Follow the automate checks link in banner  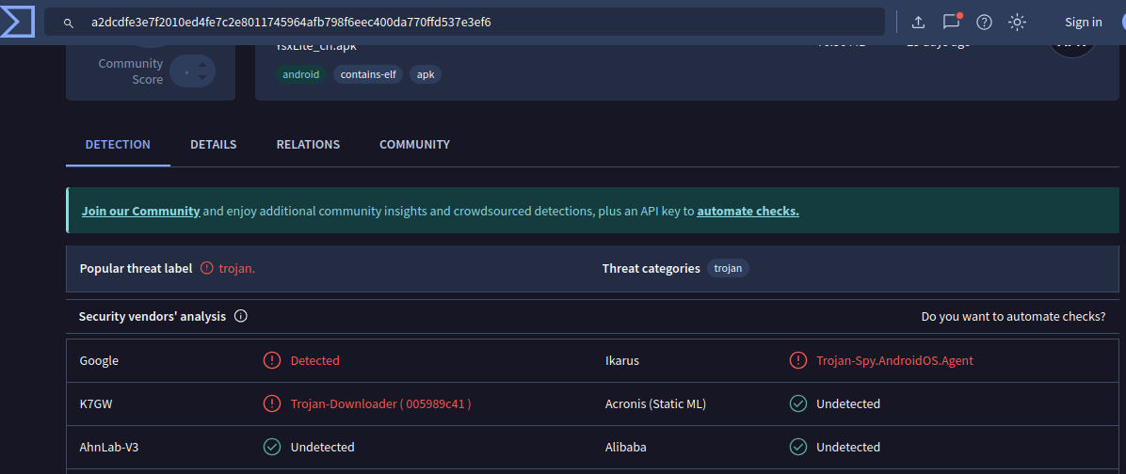pos(748,211)
